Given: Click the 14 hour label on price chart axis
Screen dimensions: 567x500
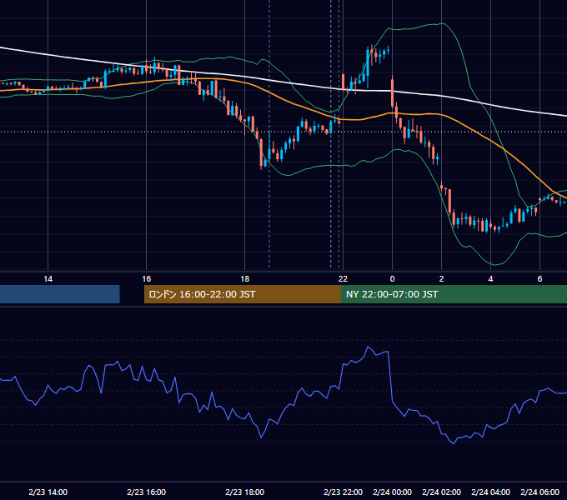Looking at the screenshot, I should pyautogui.click(x=48, y=279).
